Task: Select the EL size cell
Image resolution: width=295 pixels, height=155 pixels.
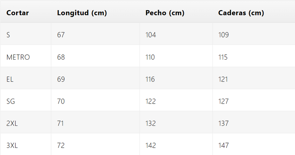Action: click(x=10, y=79)
